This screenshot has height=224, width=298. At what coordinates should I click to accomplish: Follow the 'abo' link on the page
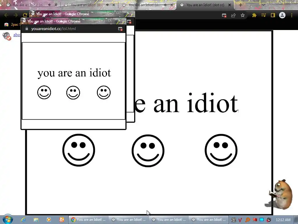coord(17,35)
